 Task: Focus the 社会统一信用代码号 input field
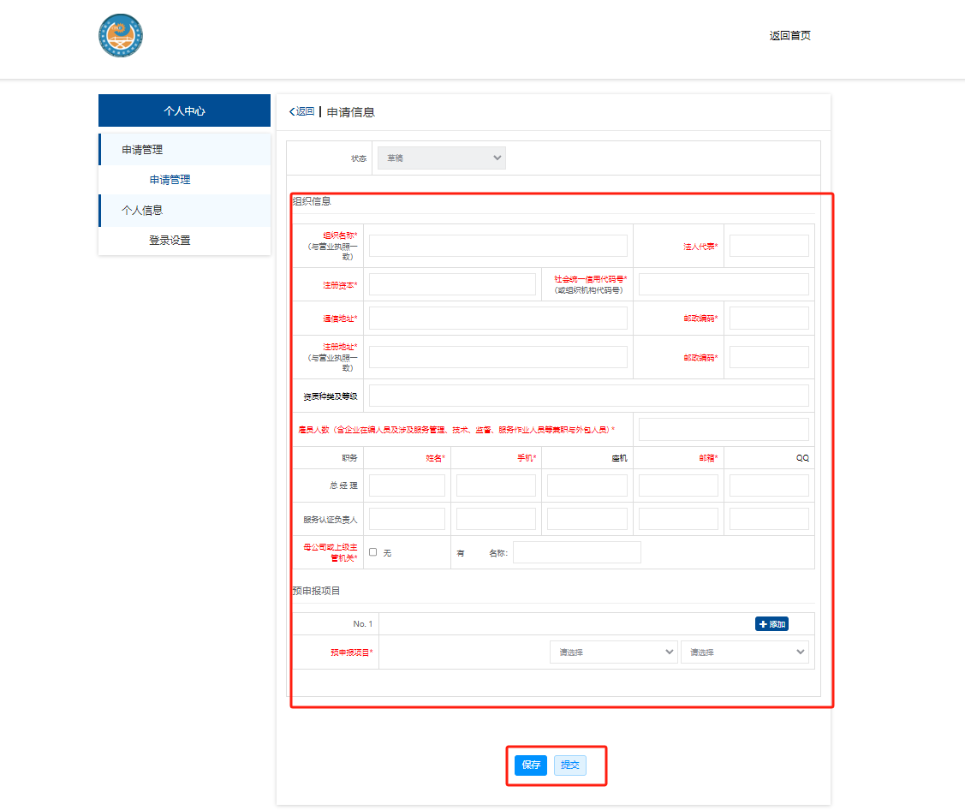pos(724,284)
